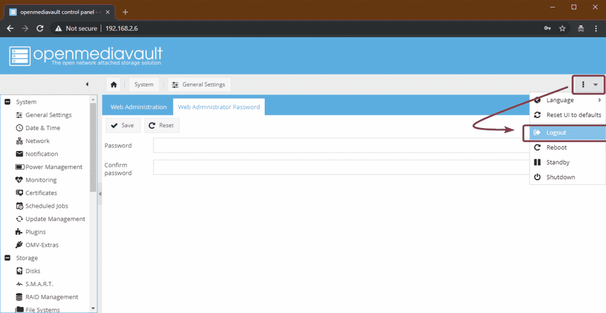The height and width of the screenshot is (313, 606).
Task: Collapse the Storage tree section
Action: 7,258
